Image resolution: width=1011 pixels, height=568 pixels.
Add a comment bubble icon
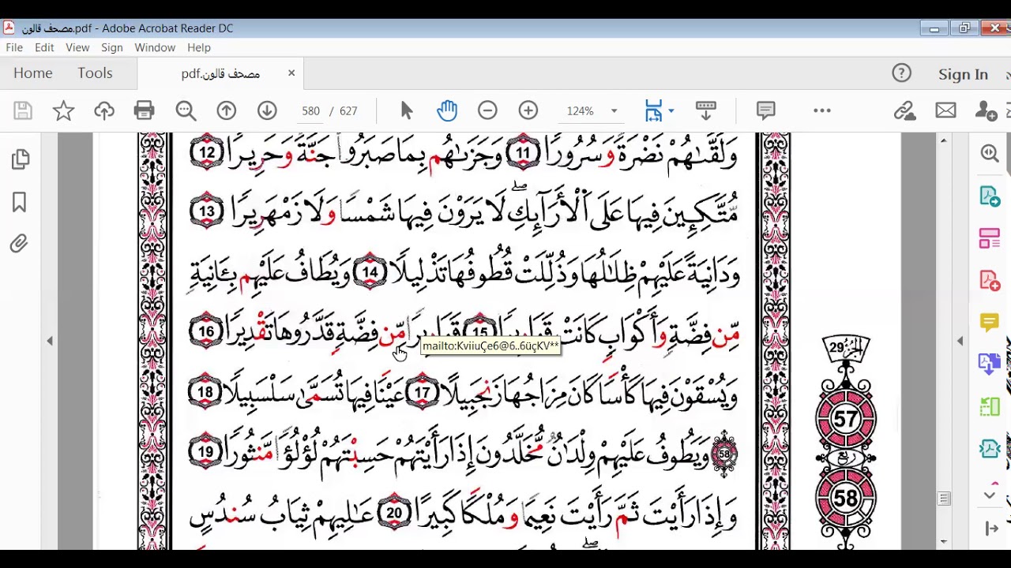pos(765,110)
